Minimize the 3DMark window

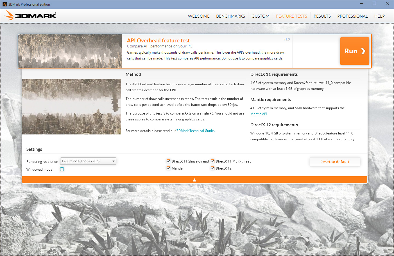(362, 4)
